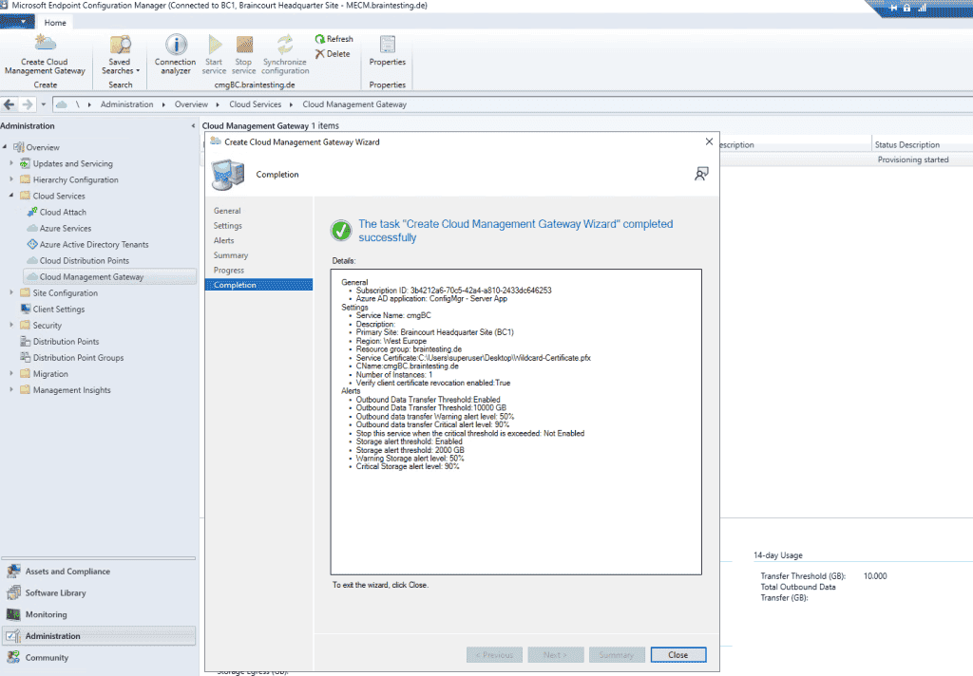The height and width of the screenshot is (676, 973).
Task: Switch to the Home ribbon tab
Action: coord(55,22)
